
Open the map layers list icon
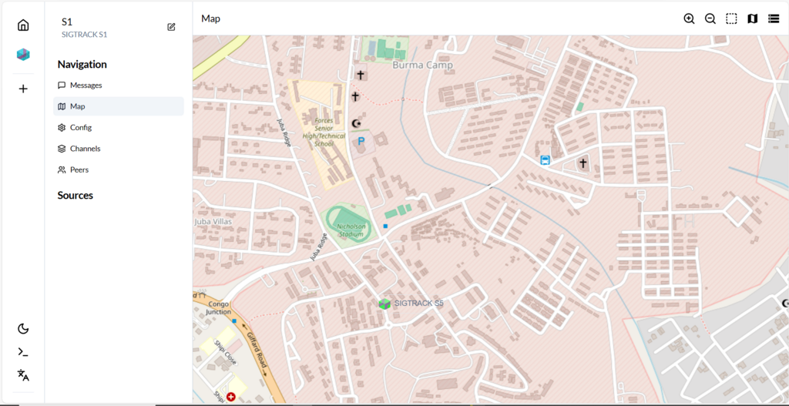tap(774, 18)
